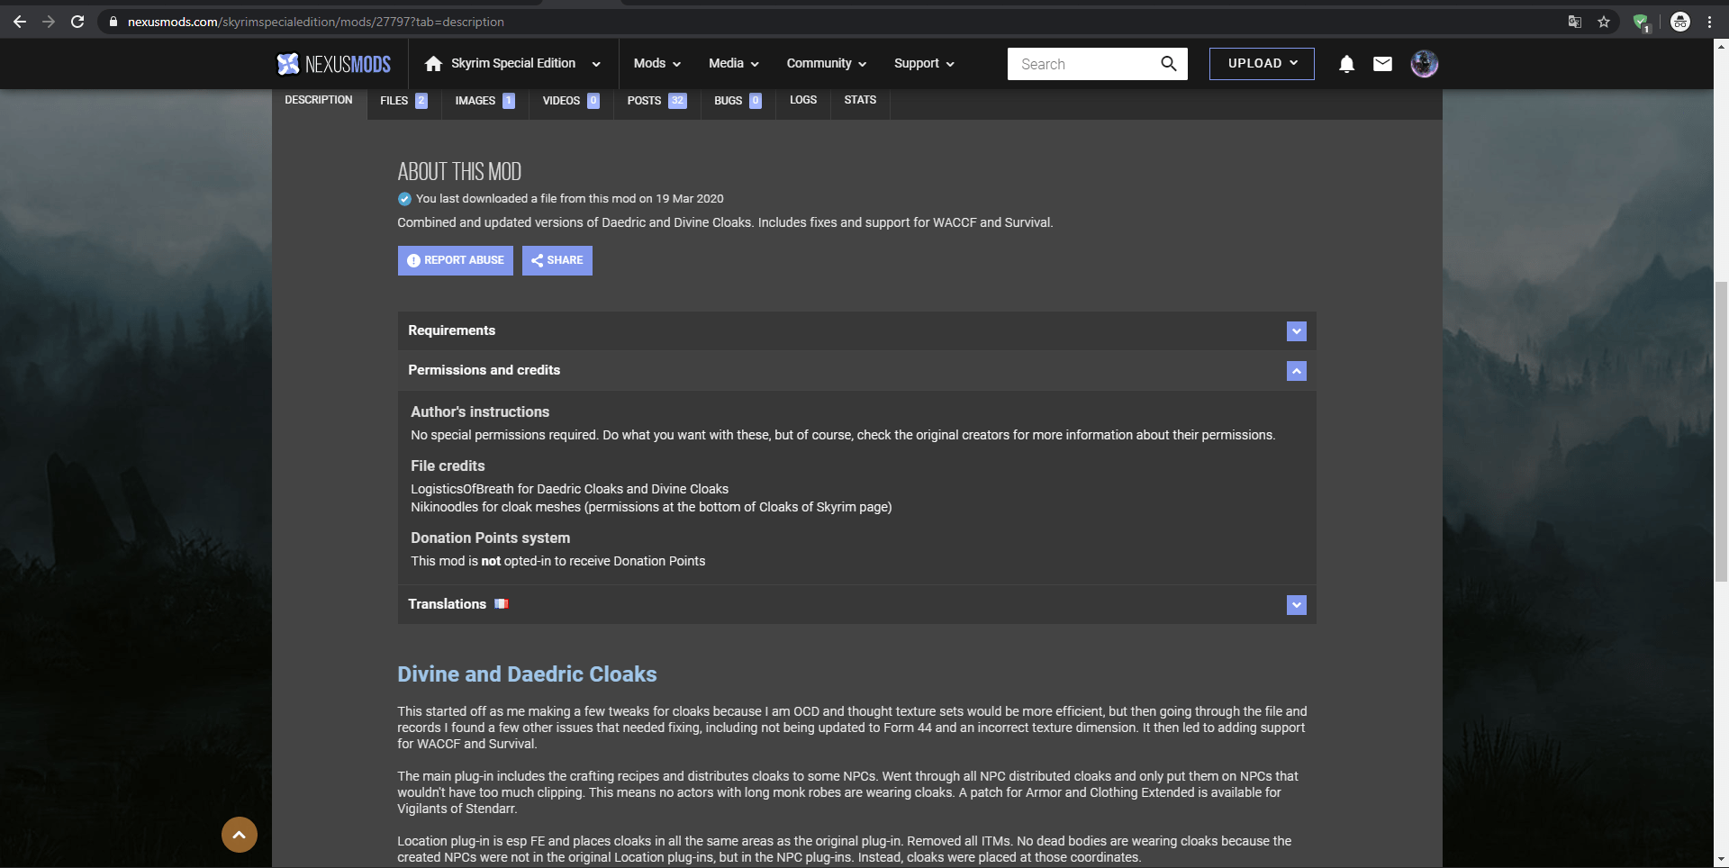
Task: Click the About This Mod heading
Action: pos(459,171)
